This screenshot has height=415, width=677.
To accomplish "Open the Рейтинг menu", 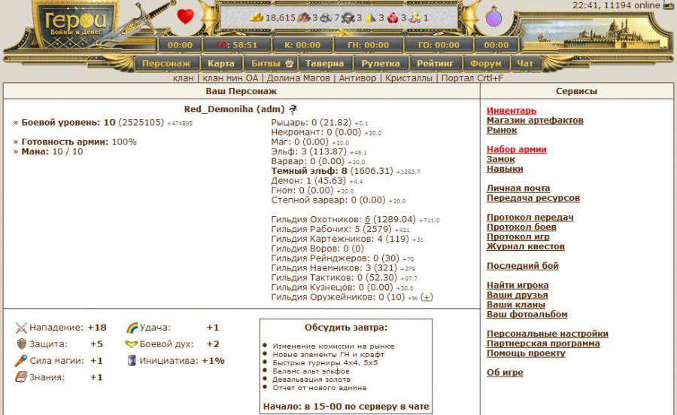I will [x=436, y=63].
